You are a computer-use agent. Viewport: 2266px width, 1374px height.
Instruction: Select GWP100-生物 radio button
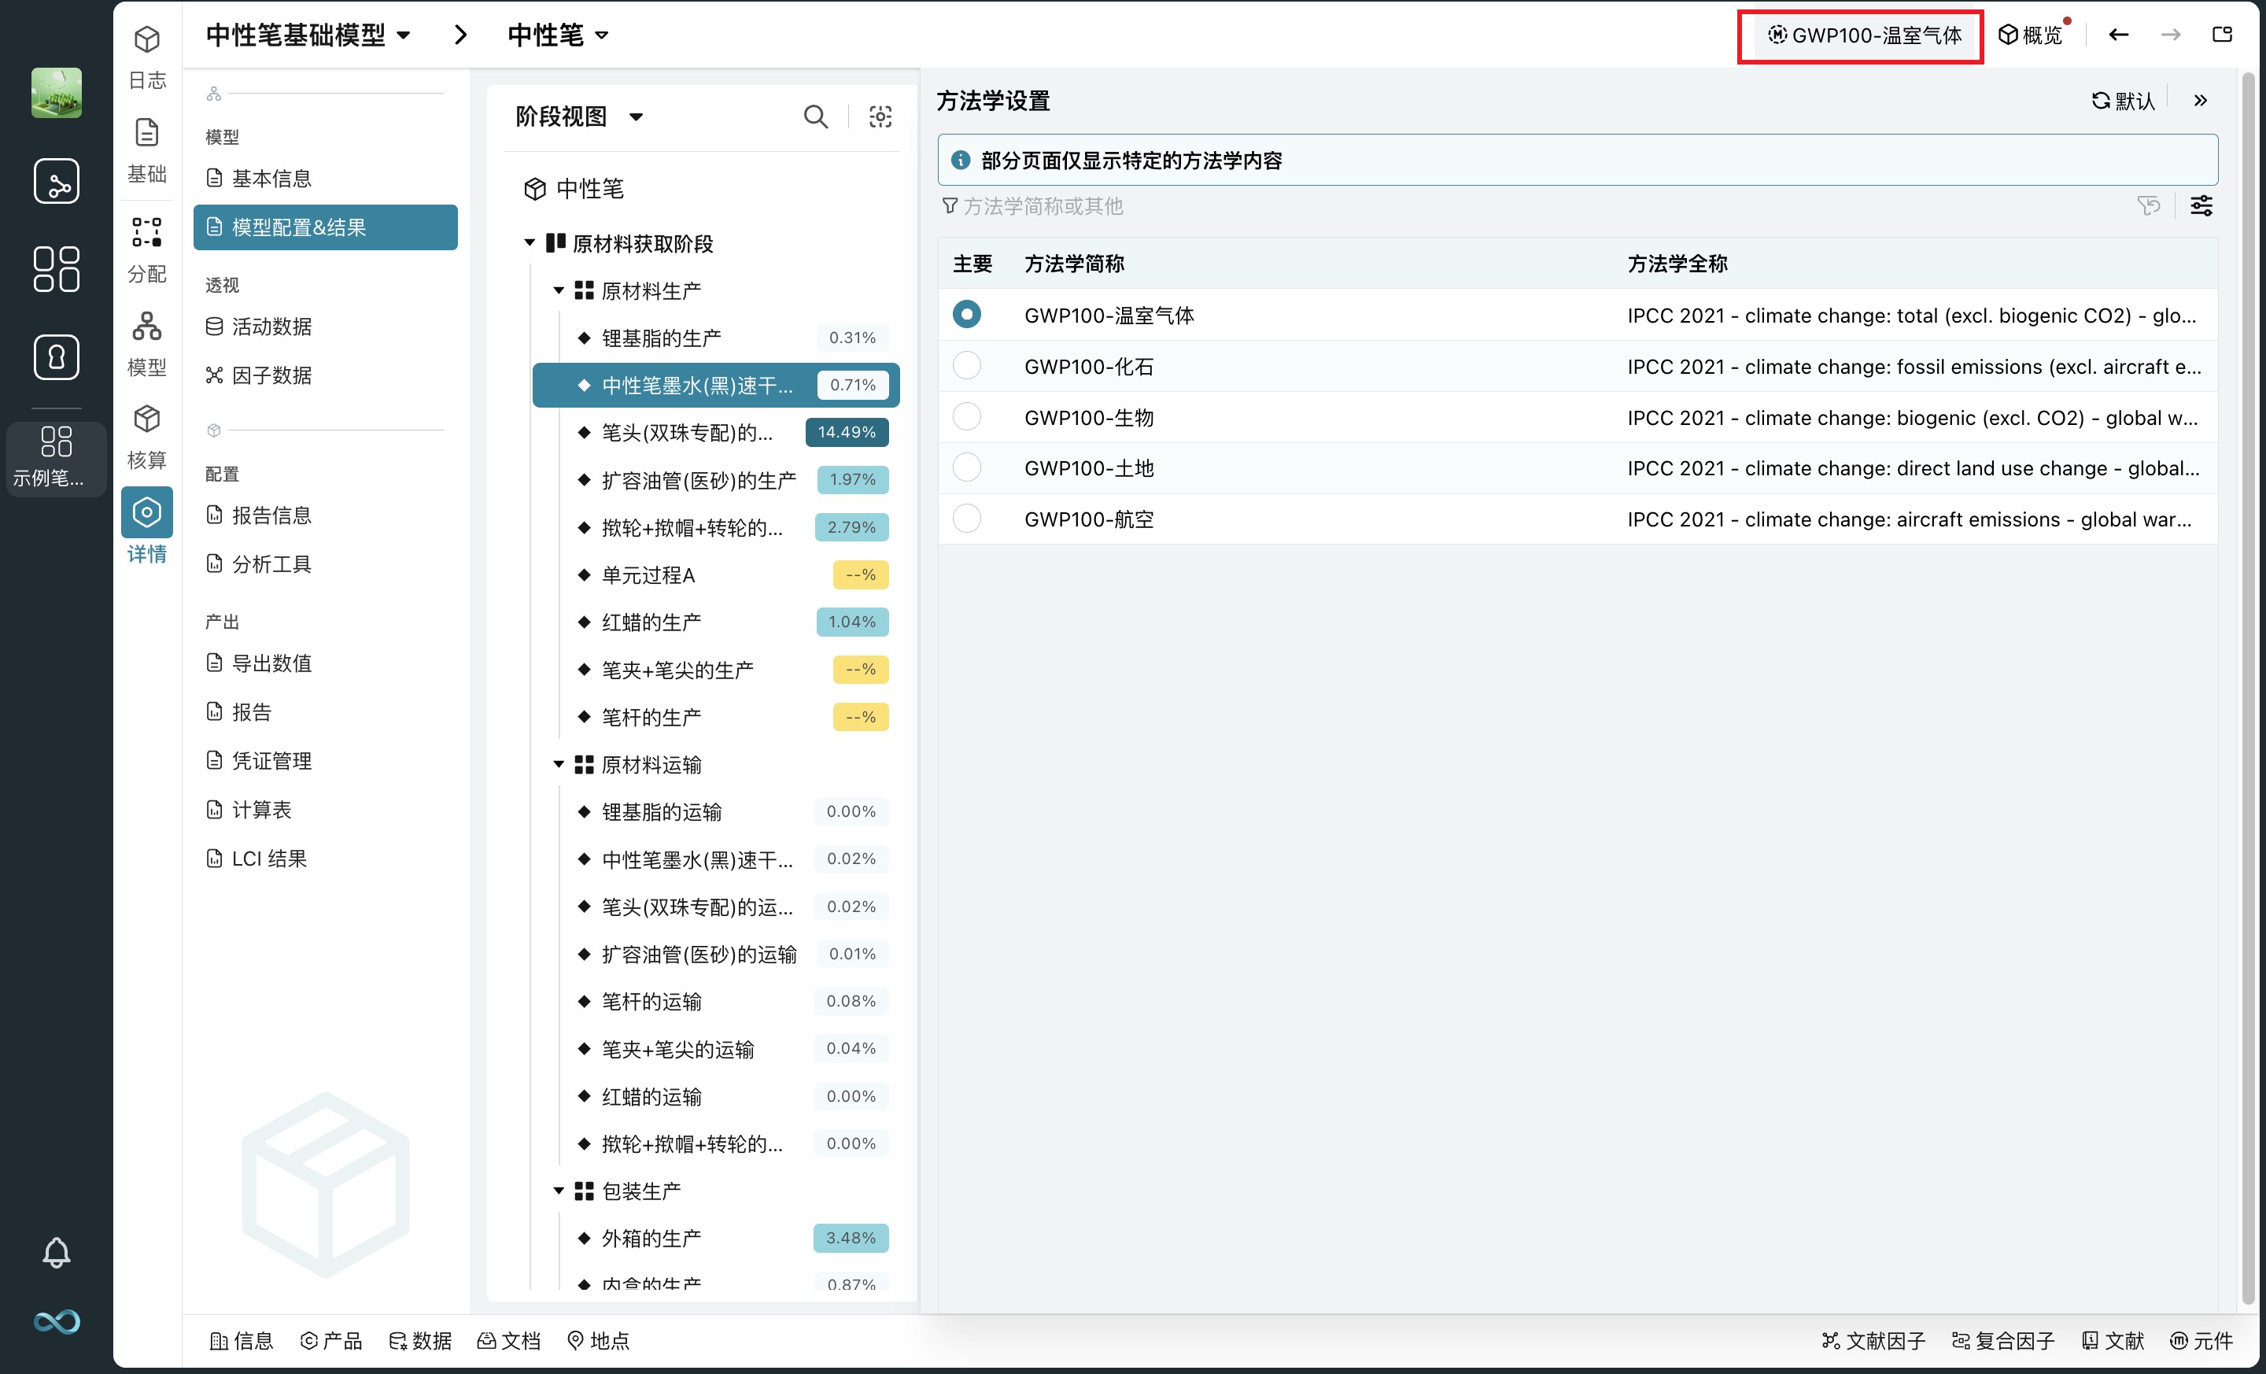pos(966,418)
